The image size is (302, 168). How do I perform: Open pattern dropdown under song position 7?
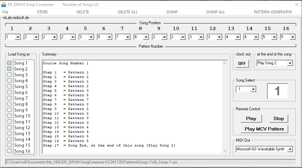pyautogui.click(x=128, y=37)
